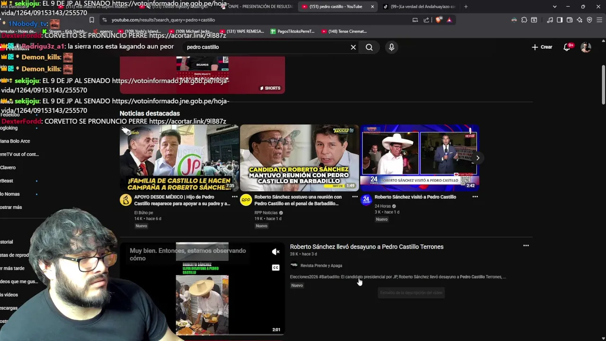Screen dimensions: 606x341
Task: Click the Noticias destacadas heading
Action: [150, 114]
